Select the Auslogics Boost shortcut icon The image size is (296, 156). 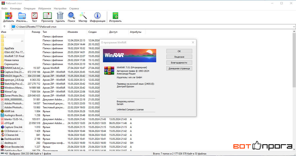tap(2, 115)
